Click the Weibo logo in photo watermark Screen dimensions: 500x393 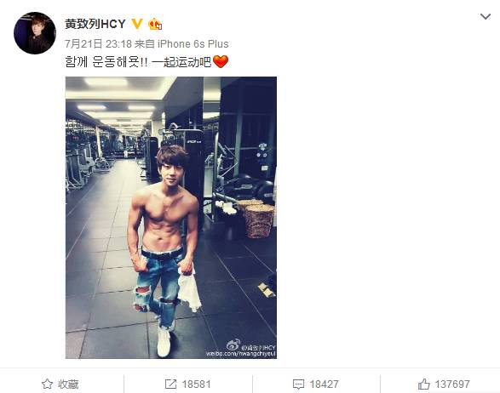coord(233,345)
